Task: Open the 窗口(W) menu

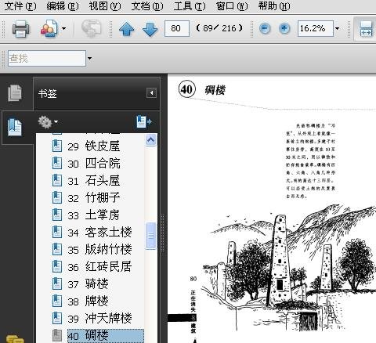Action: tap(232, 6)
